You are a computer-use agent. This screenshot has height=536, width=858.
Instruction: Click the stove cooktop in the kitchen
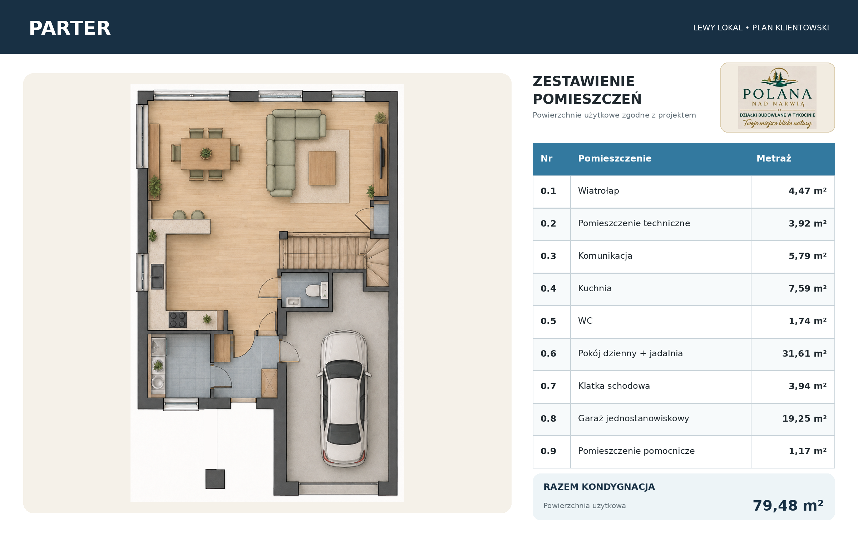(178, 319)
